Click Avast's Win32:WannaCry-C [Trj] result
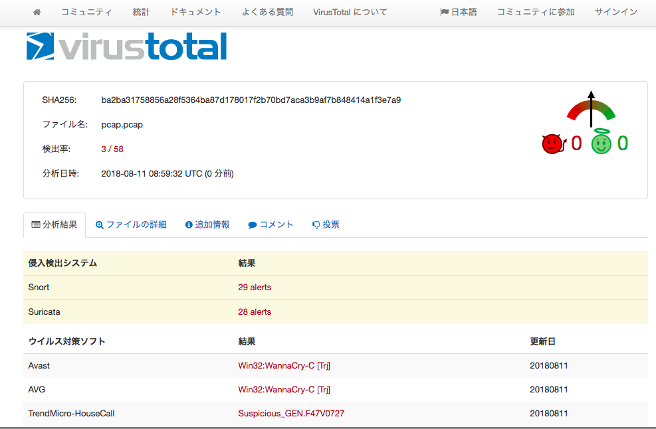 pos(284,365)
